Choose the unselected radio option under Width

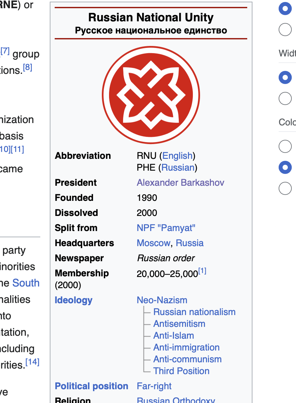(x=285, y=98)
